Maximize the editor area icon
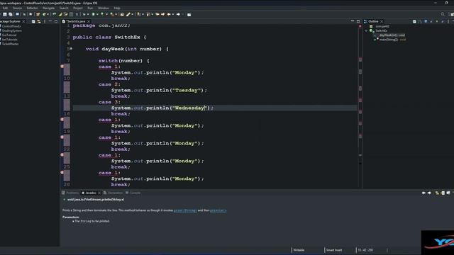Viewport: 454px width, 255px height. [x=358, y=21]
